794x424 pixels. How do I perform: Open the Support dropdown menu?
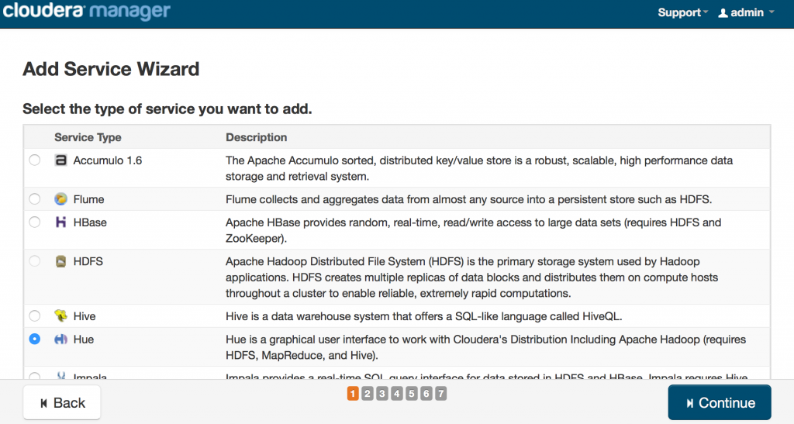[x=682, y=12]
